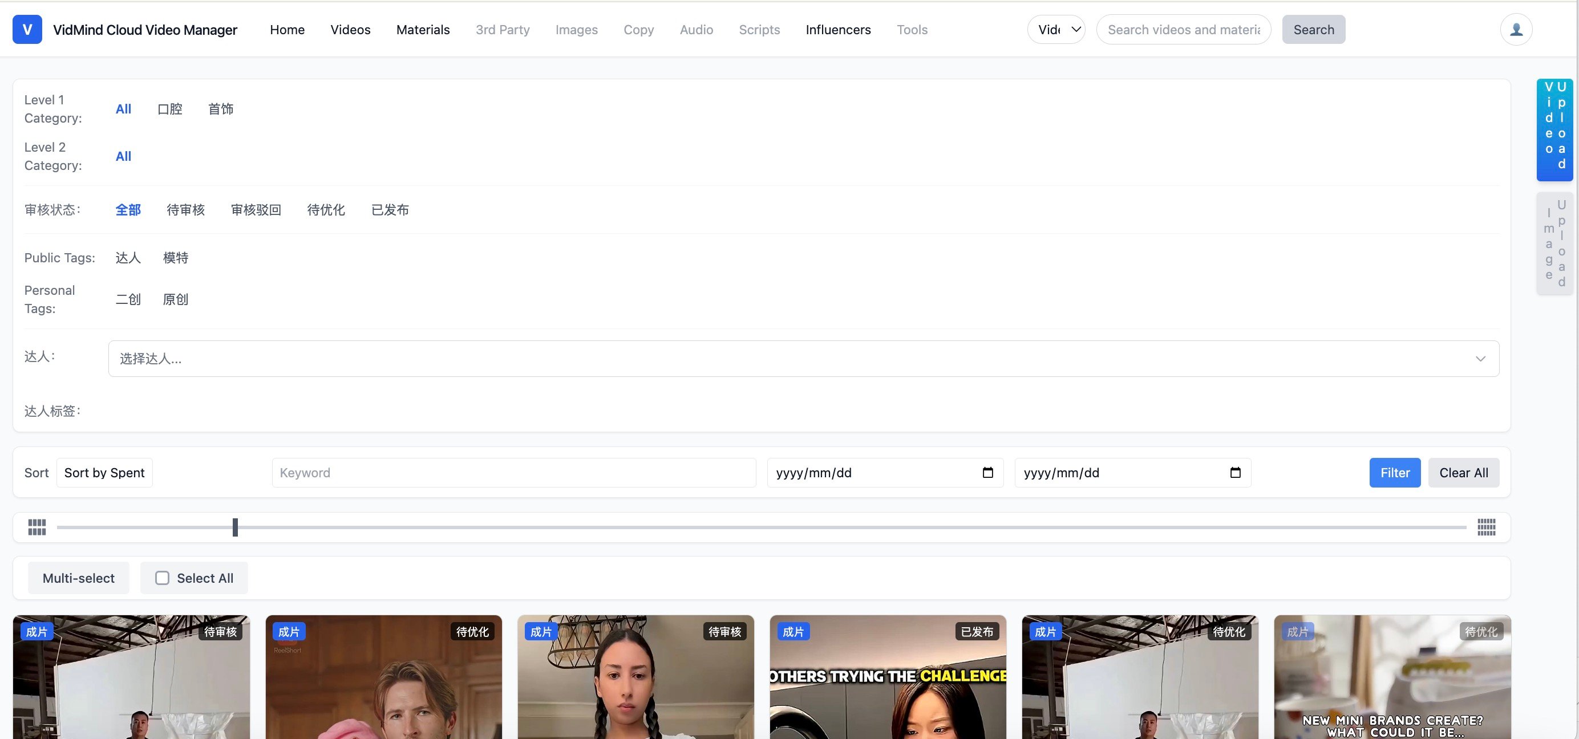Open the Materials nav tab
1579x739 pixels.
(422, 30)
